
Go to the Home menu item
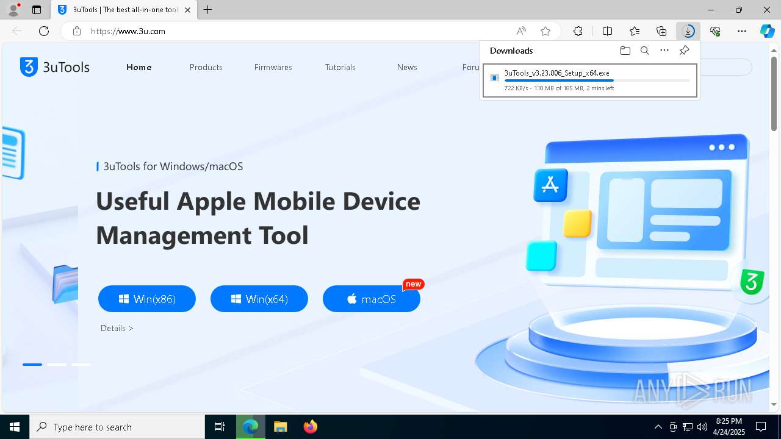pos(139,67)
